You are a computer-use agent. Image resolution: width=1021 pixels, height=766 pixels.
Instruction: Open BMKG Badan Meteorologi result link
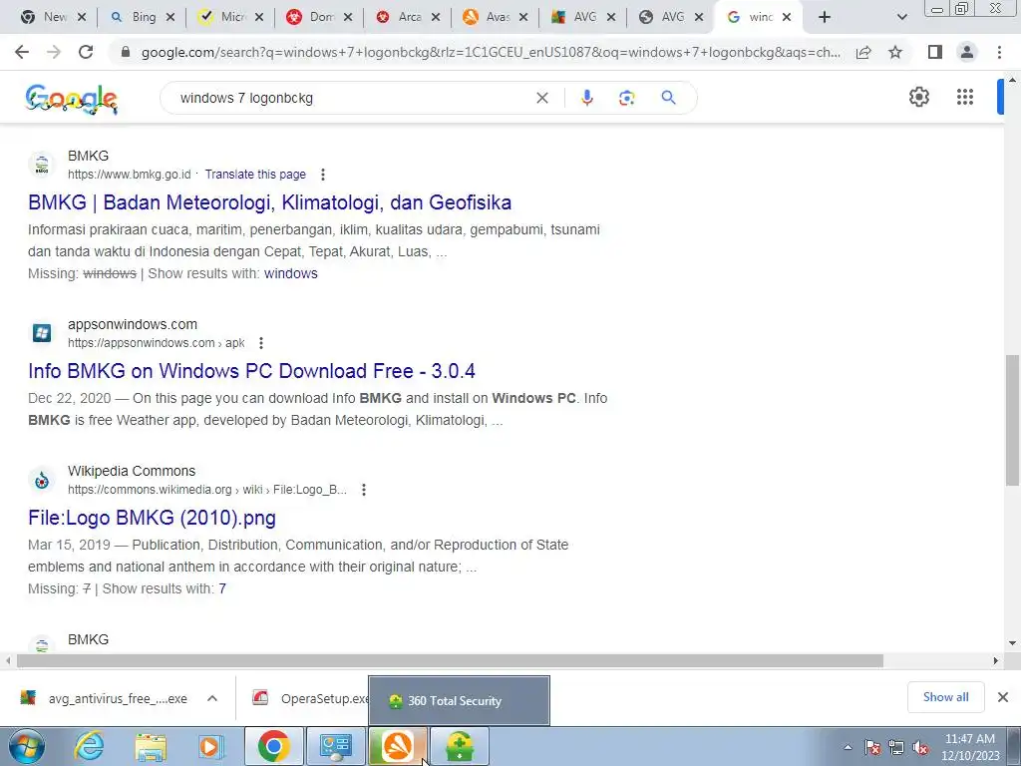click(x=269, y=202)
